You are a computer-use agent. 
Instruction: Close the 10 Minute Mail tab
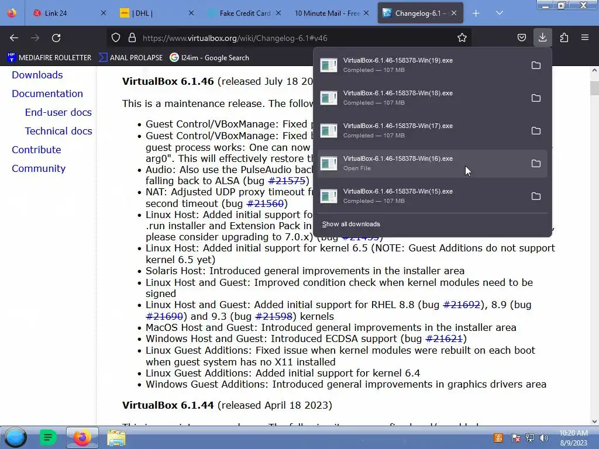point(366,13)
